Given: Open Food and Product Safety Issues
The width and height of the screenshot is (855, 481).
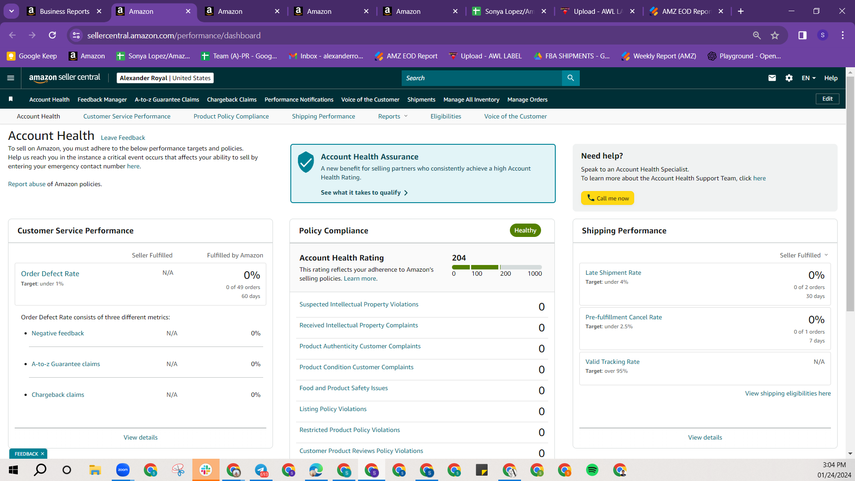Looking at the screenshot, I should (344, 388).
